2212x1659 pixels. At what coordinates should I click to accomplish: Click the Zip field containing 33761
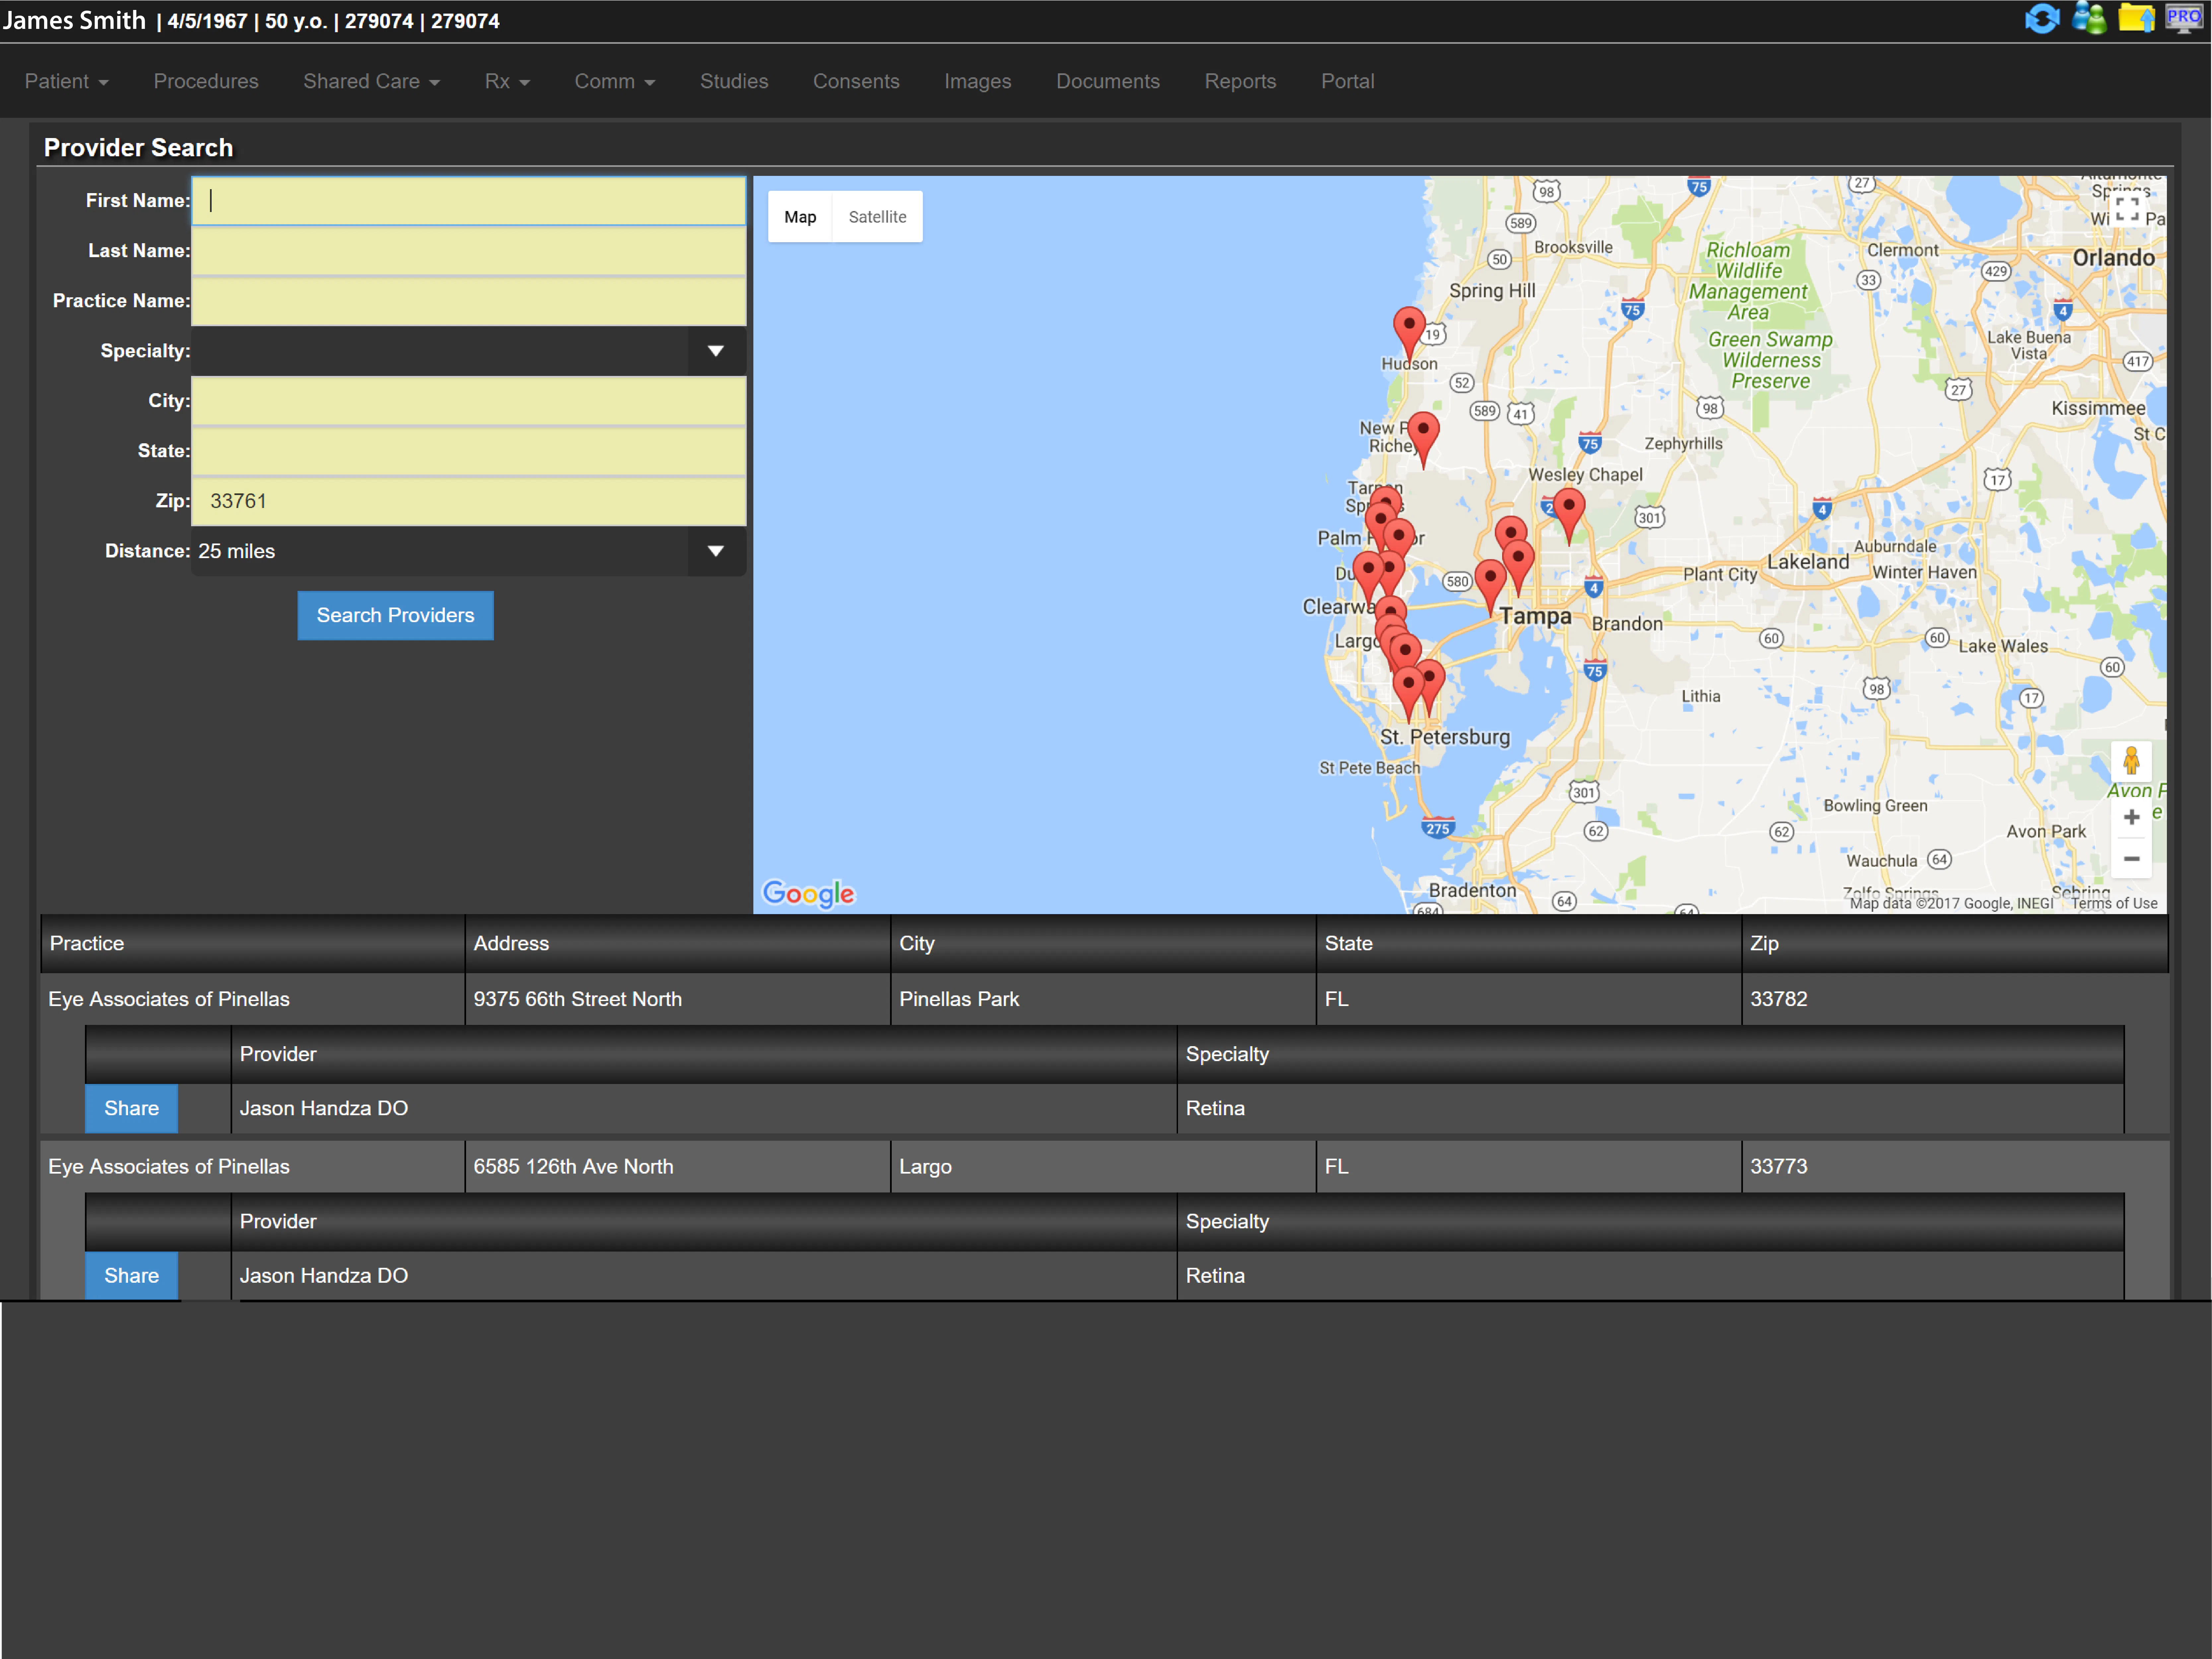(x=468, y=501)
